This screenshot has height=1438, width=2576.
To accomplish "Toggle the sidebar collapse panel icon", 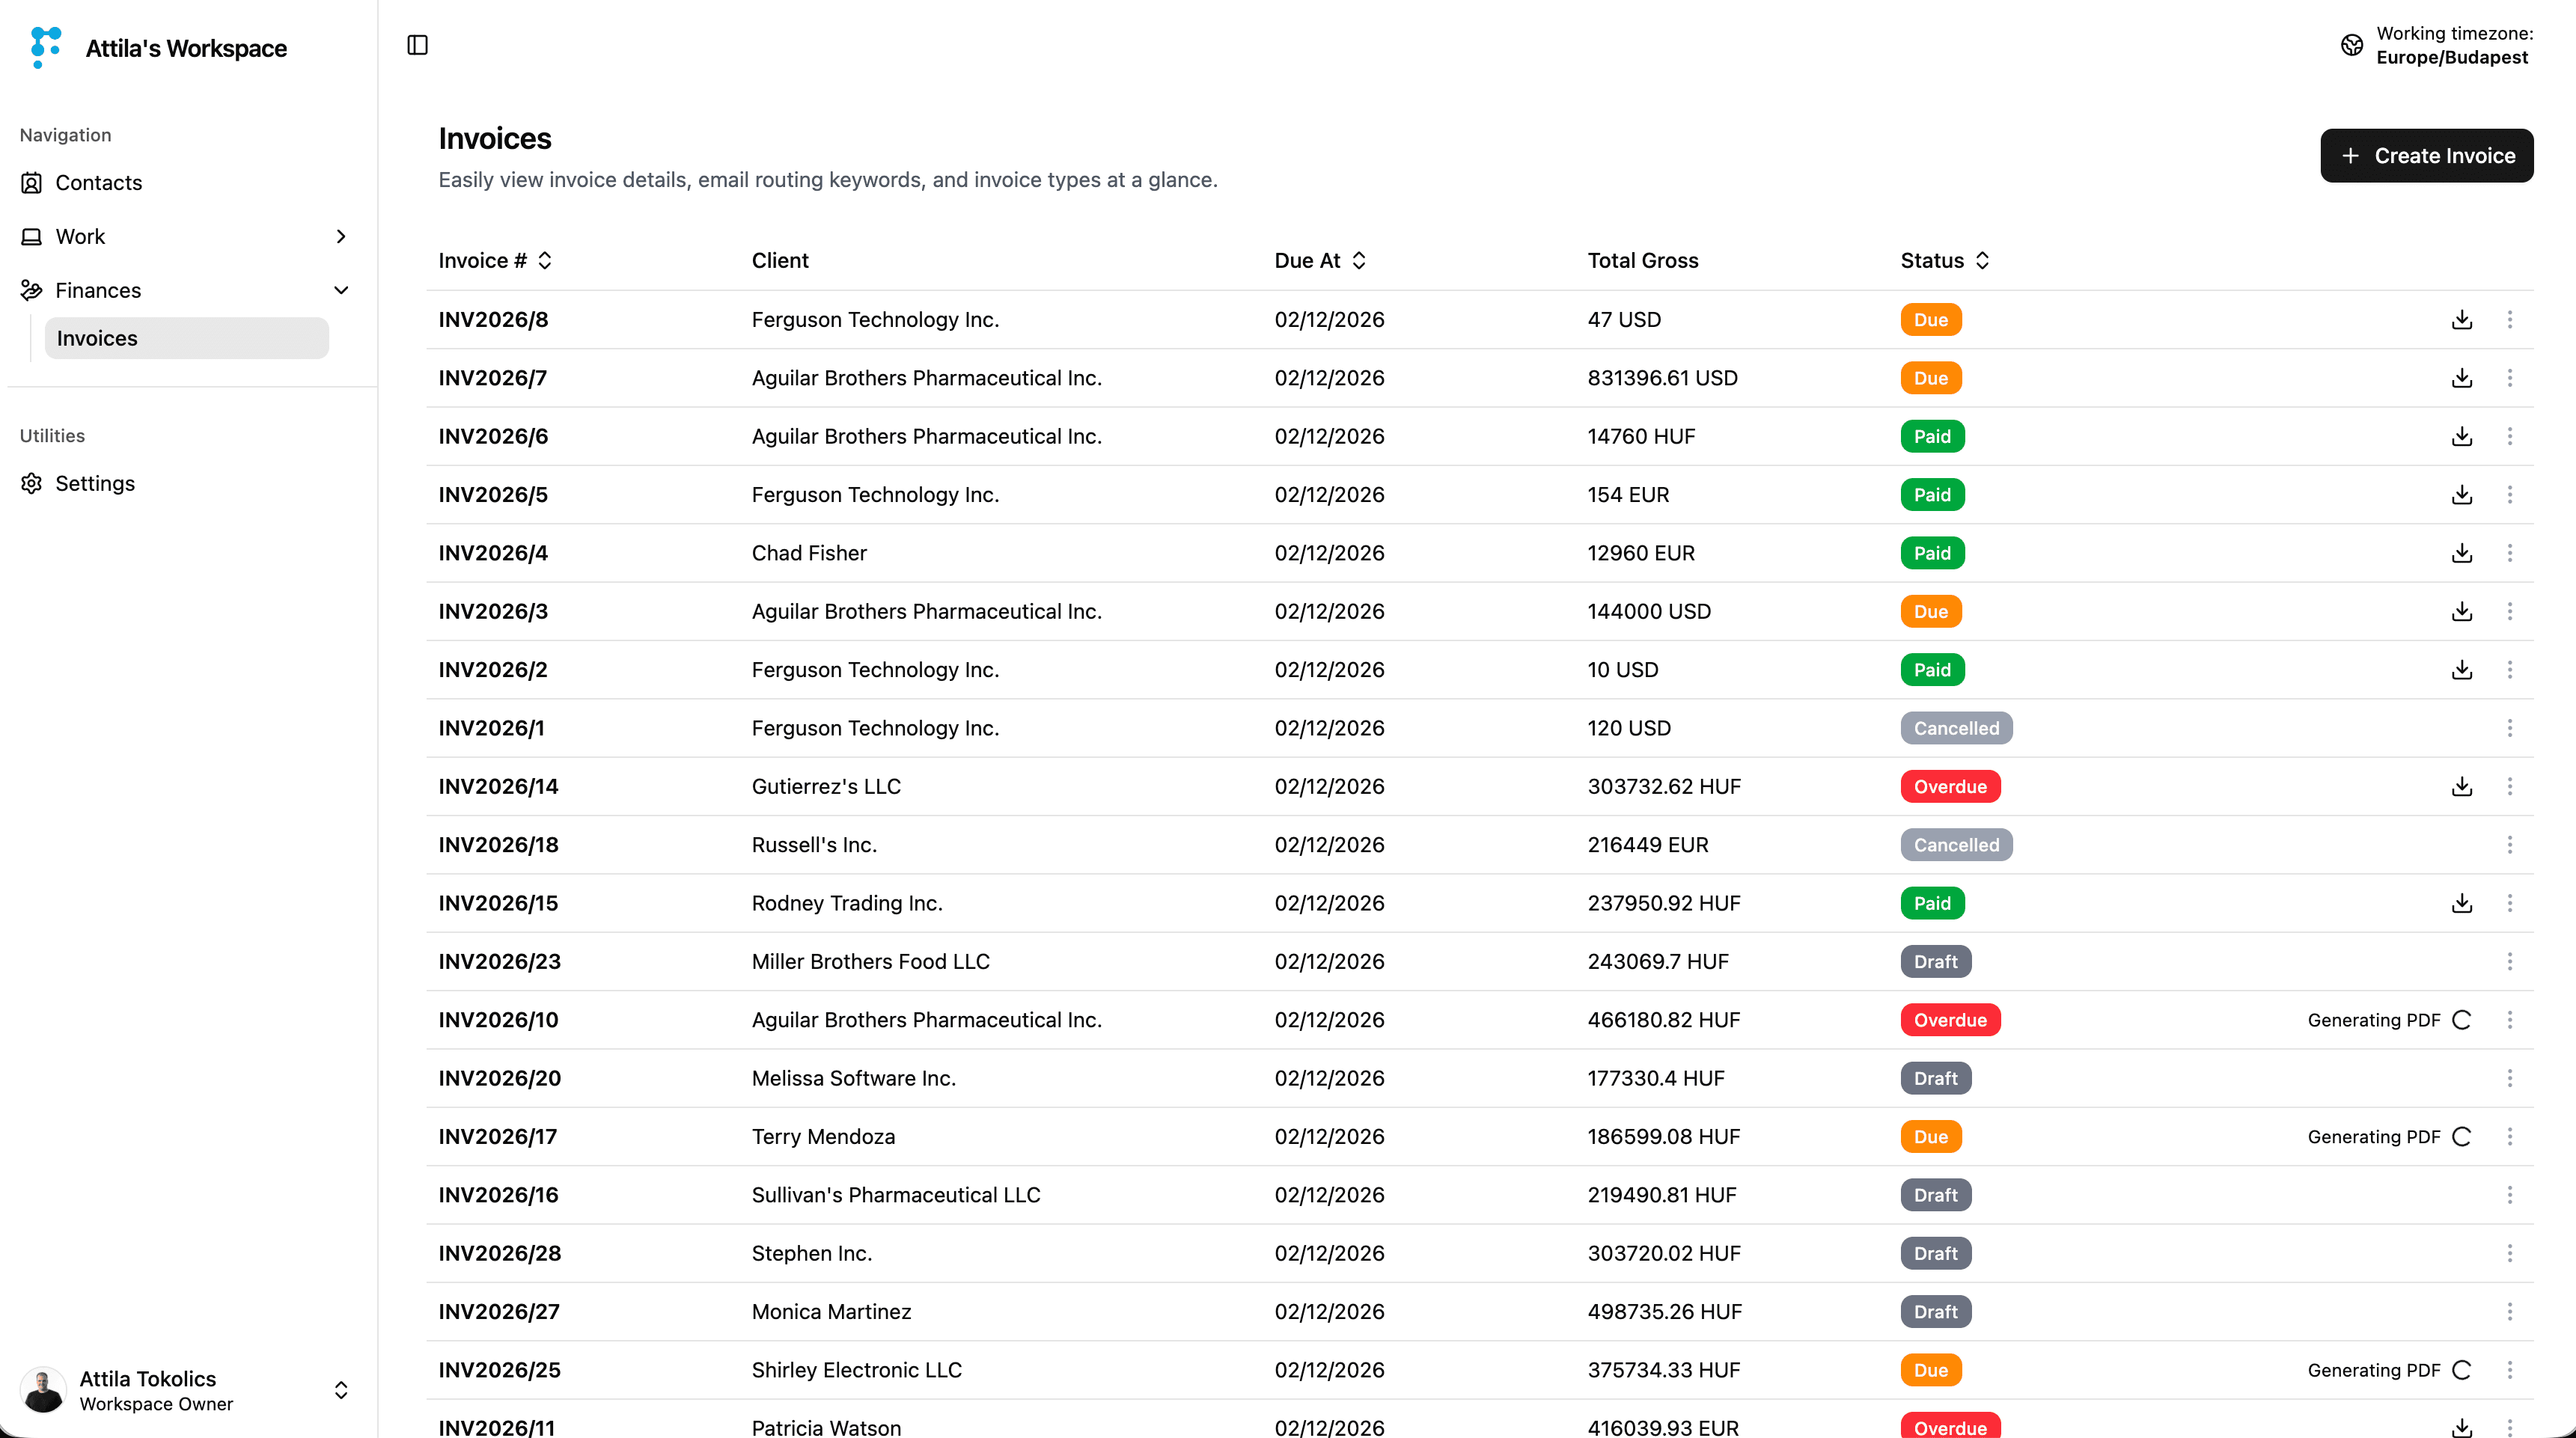I will pyautogui.click(x=417, y=45).
